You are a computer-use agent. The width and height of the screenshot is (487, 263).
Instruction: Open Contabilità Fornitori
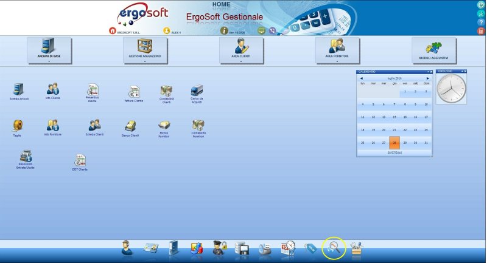[198, 129]
